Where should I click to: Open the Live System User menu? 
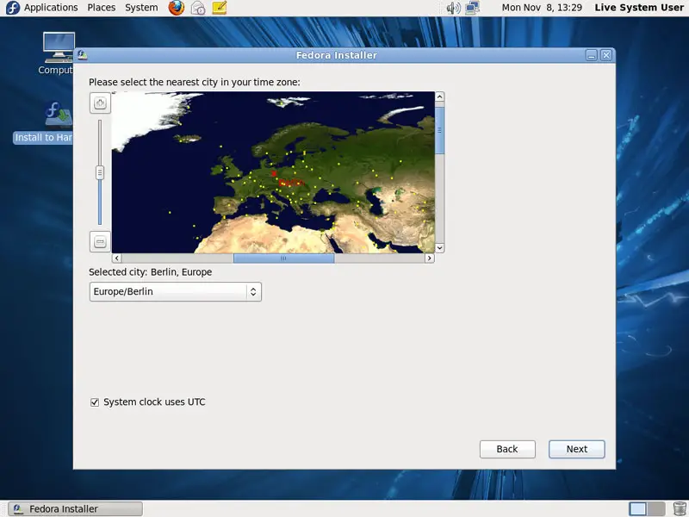pos(639,8)
